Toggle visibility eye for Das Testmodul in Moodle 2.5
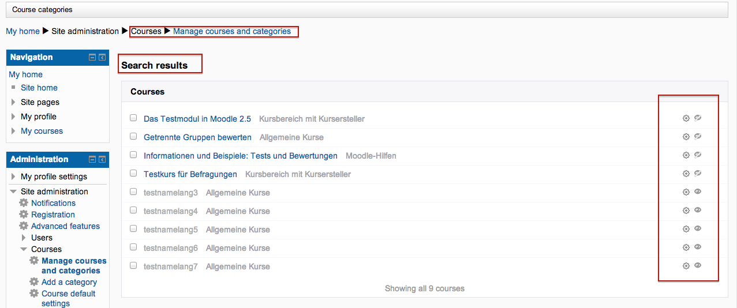This screenshot has width=737, height=308. coord(698,118)
